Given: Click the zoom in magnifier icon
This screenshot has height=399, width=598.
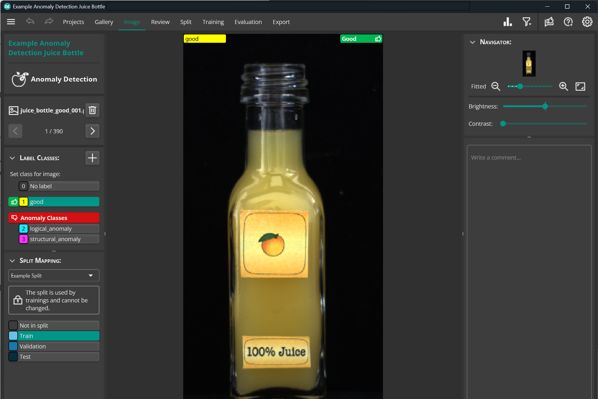Looking at the screenshot, I should [x=563, y=86].
